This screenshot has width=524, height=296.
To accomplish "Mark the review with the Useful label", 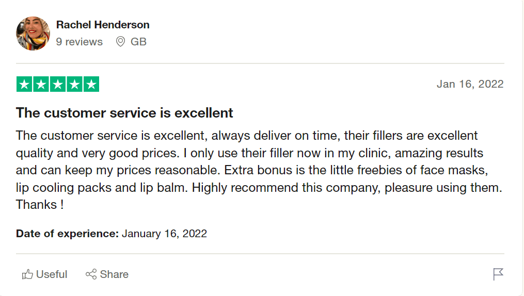I will (x=52, y=274).
